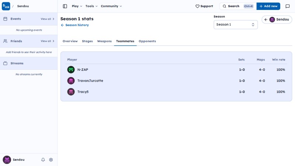This screenshot has height=166, width=295.
Task: Switch to the Stages tab
Action: click(x=87, y=41)
